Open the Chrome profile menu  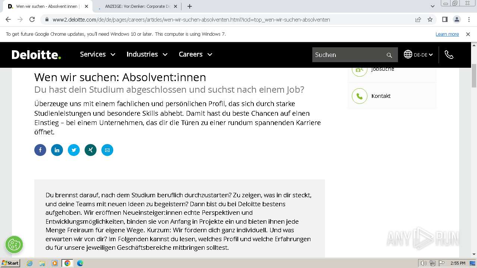[457, 20]
